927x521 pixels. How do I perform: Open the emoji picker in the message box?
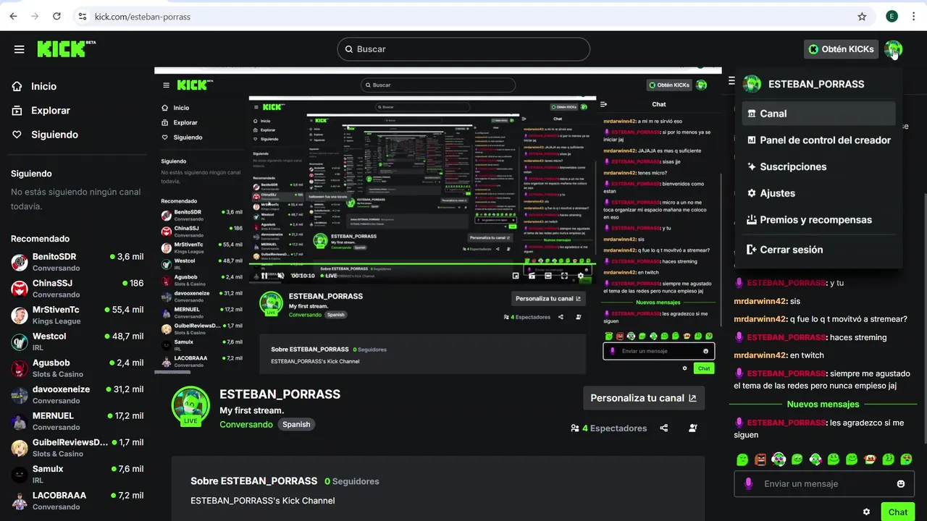pos(901,484)
